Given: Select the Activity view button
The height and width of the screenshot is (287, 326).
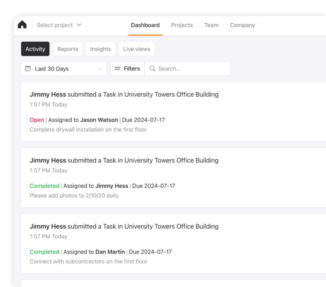Looking at the screenshot, I should [x=35, y=49].
